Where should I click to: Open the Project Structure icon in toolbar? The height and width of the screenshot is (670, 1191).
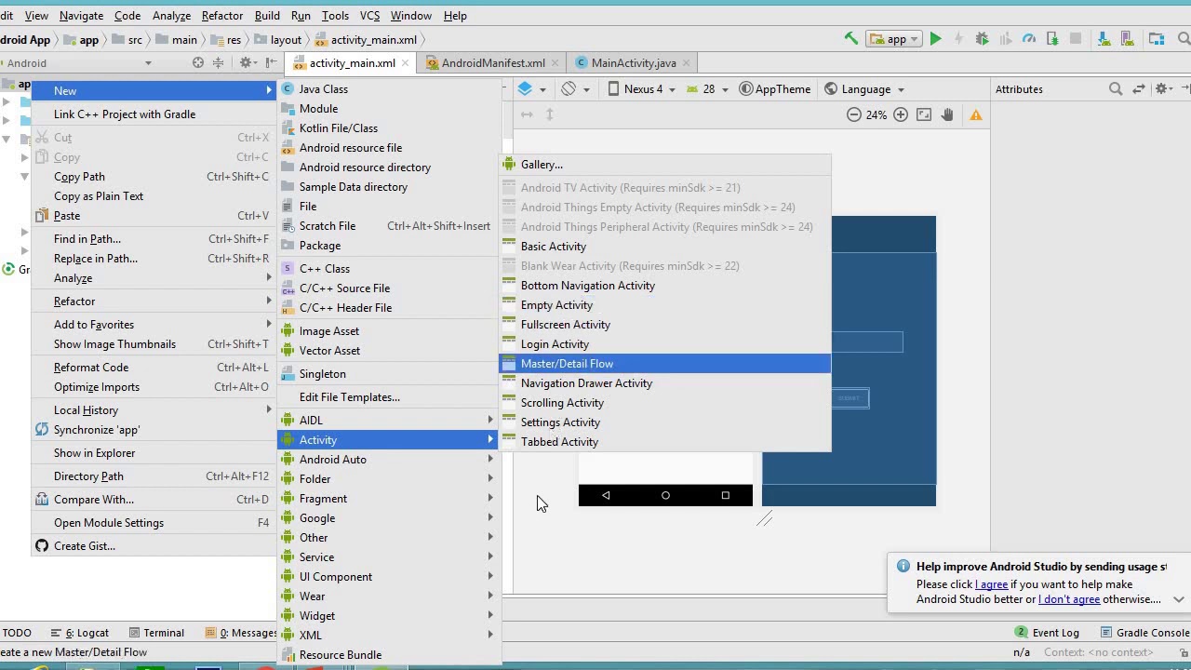coord(1157,39)
